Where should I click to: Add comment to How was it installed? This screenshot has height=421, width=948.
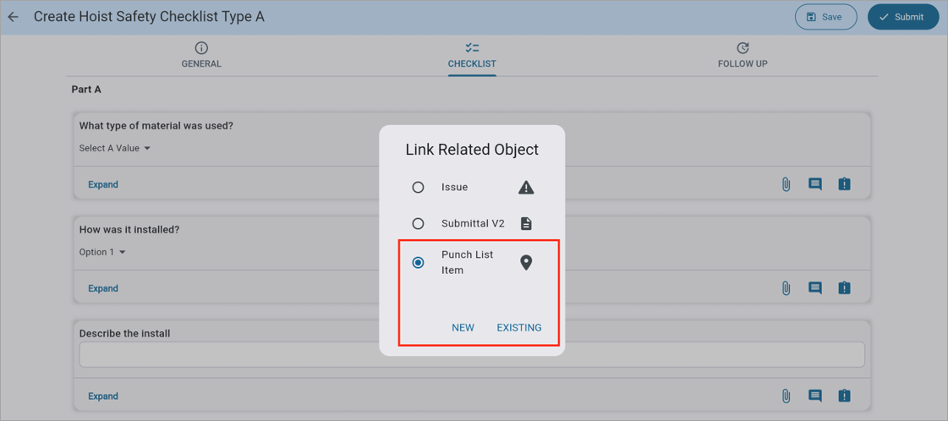[815, 288]
